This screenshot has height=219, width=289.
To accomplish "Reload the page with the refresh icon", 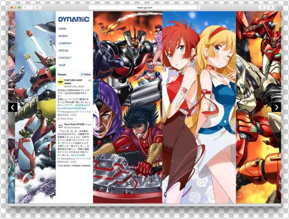I will click(198, 7).
